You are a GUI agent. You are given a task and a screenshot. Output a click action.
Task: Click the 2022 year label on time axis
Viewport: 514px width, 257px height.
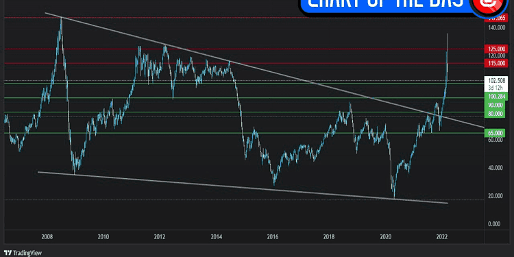click(442, 236)
